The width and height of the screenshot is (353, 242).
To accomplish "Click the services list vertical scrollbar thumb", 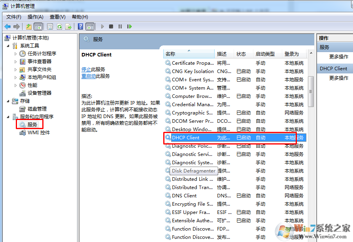I will coord(311,91).
